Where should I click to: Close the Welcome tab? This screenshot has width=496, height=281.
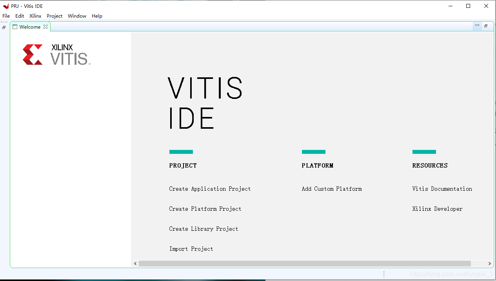(45, 27)
